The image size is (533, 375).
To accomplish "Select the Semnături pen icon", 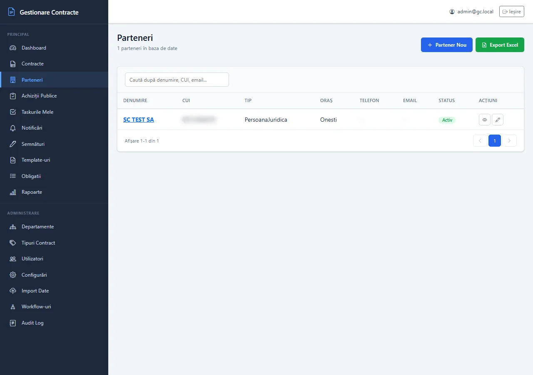I will [x=13, y=144].
